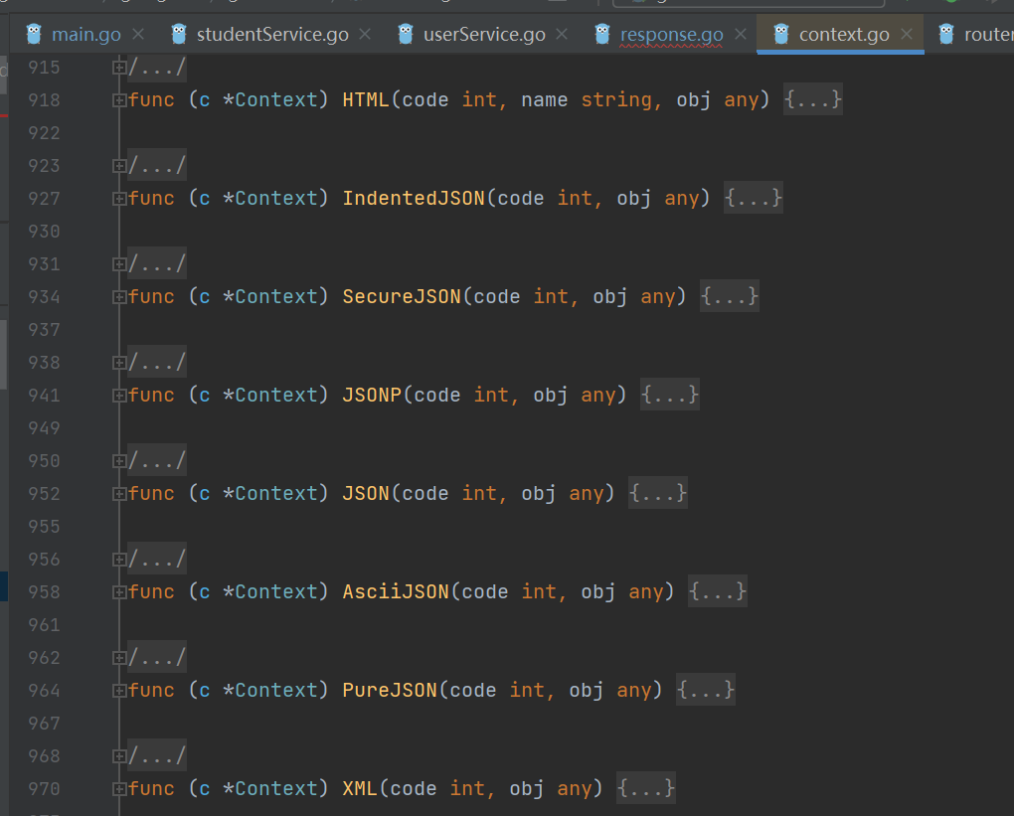
Task: Unfold the SecureJSON function in the gutter
Action: (x=119, y=297)
